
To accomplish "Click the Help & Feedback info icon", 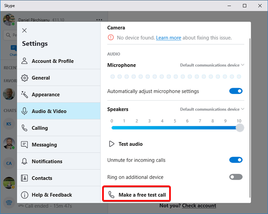I will [x=24, y=195].
